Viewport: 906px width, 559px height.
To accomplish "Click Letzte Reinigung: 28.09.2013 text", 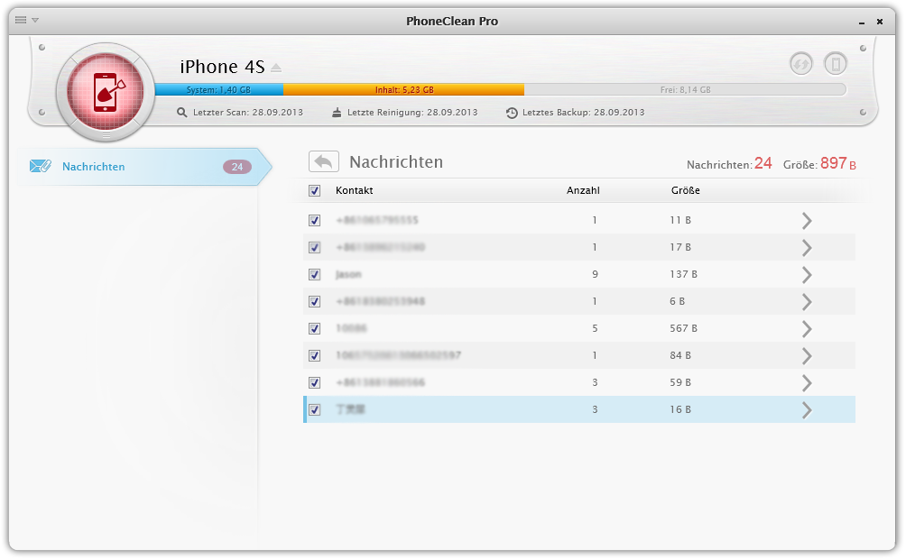I will pos(412,113).
